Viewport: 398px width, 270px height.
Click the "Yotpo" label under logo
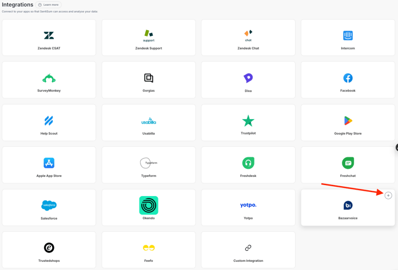(x=248, y=218)
